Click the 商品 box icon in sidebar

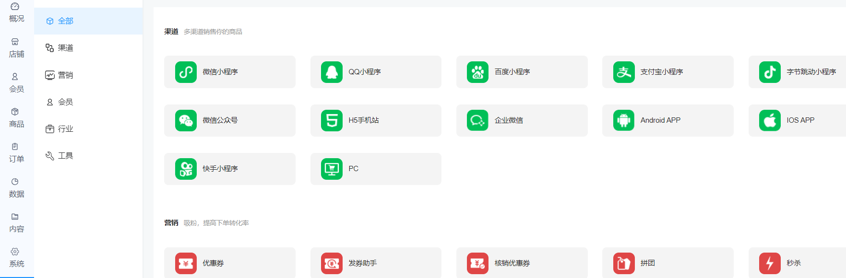pyautogui.click(x=15, y=112)
